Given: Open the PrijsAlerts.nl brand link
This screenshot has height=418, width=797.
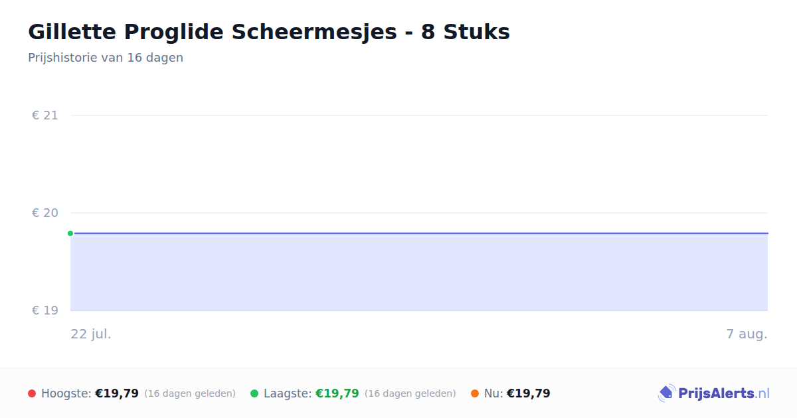Looking at the screenshot, I should coord(714,393).
